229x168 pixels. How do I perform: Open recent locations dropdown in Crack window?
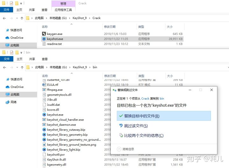click(17, 18)
